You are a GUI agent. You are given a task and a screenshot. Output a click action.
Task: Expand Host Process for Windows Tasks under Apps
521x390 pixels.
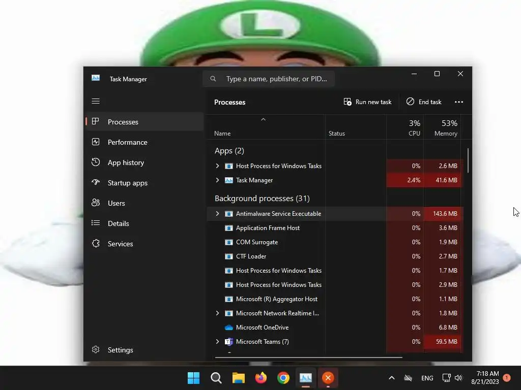pyautogui.click(x=217, y=166)
